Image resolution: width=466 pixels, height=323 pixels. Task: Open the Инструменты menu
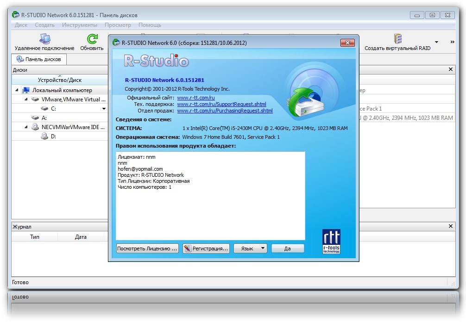[x=80, y=25]
